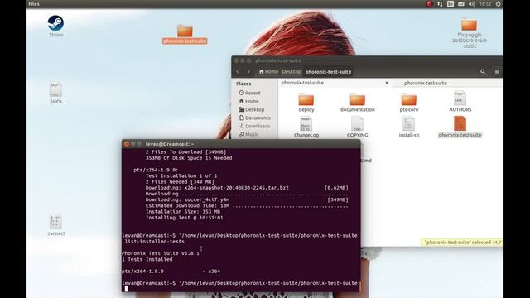Viewport: 530px width, 298px height.
Task: Select the connect file on desktop
Action: pyautogui.click(x=55, y=224)
